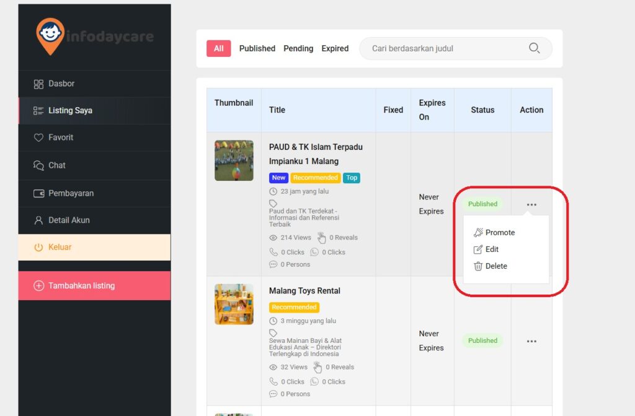Viewport: 635px width, 416px height.
Task: Open Favorit with the heart icon
Action: [x=61, y=137]
